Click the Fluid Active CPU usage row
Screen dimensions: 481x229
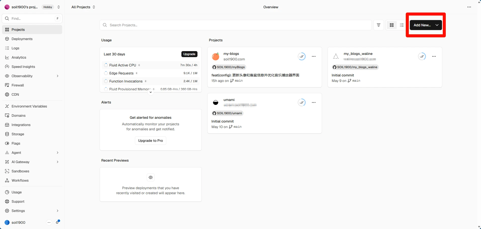(151, 65)
